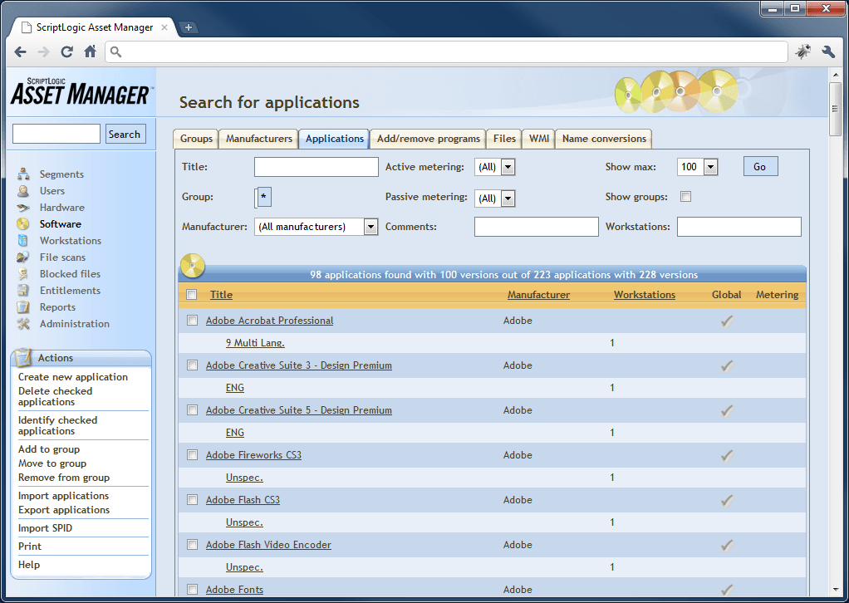Image resolution: width=849 pixels, height=603 pixels.
Task: Click the yellow export disc icon above the table
Action: (192, 266)
